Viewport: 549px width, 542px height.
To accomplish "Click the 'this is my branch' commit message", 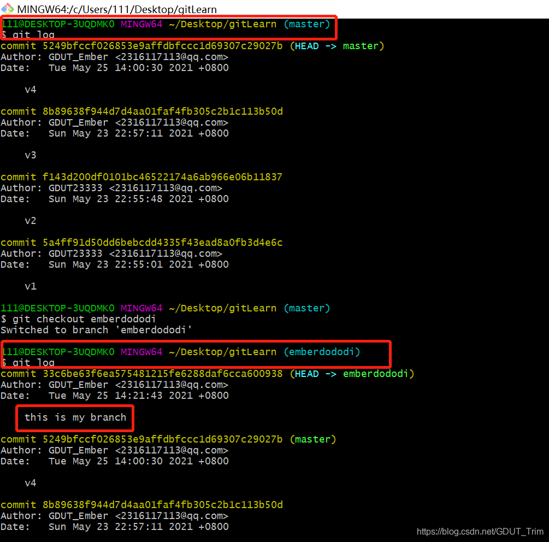I will point(75,417).
